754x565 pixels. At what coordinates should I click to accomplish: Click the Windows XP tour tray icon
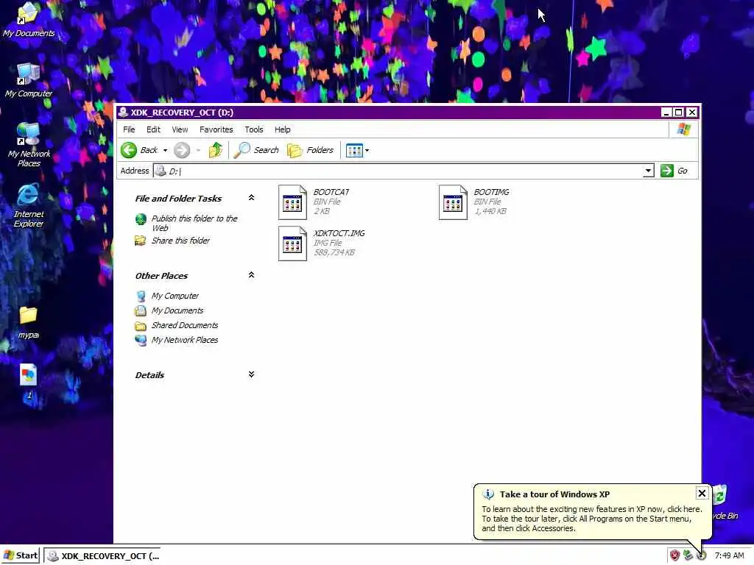pos(702,555)
